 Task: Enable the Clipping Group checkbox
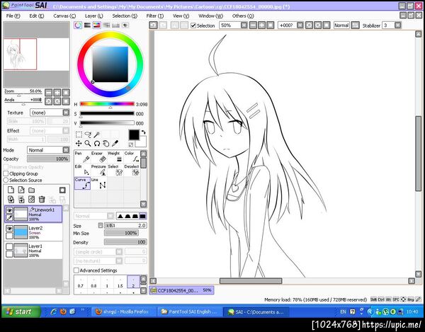6,173
